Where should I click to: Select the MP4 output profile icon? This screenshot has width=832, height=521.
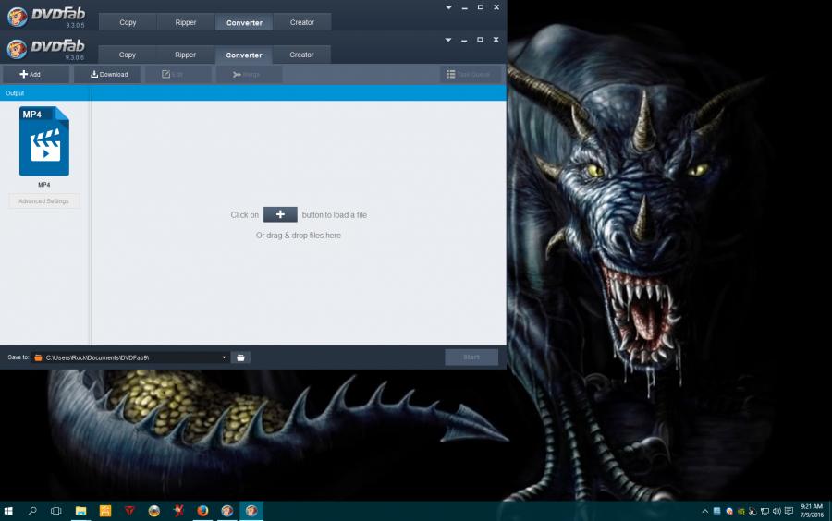pyautogui.click(x=44, y=141)
